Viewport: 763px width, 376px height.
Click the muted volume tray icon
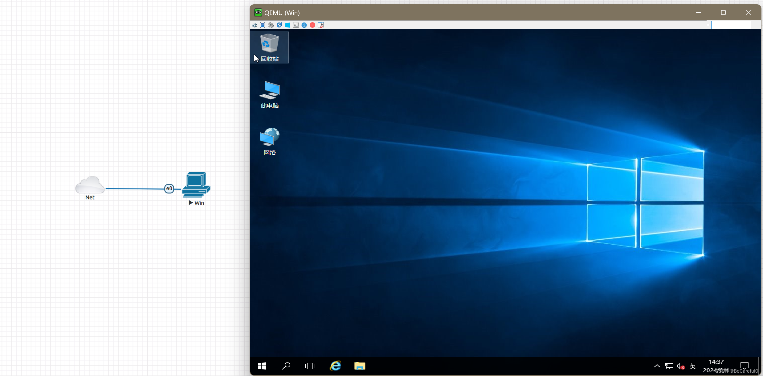pyautogui.click(x=681, y=366)
